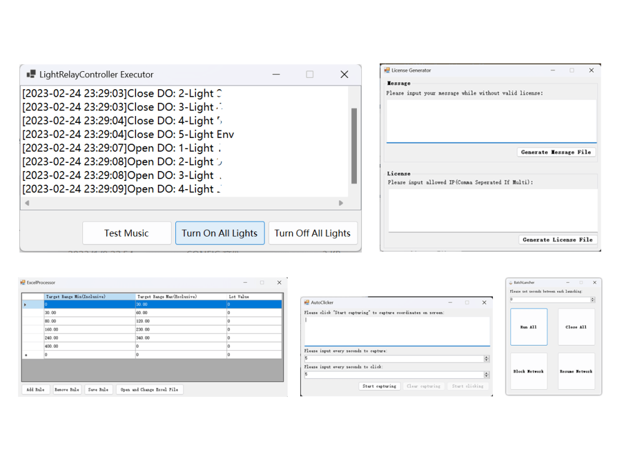Click the allowed IP text box
624x468 pixels.
click(493, 210)
